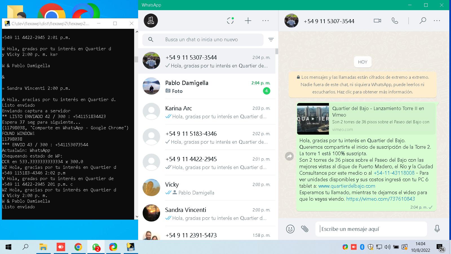Start a video call with contact
Viewport: 451px width, 254px height.
click(377, 21)
